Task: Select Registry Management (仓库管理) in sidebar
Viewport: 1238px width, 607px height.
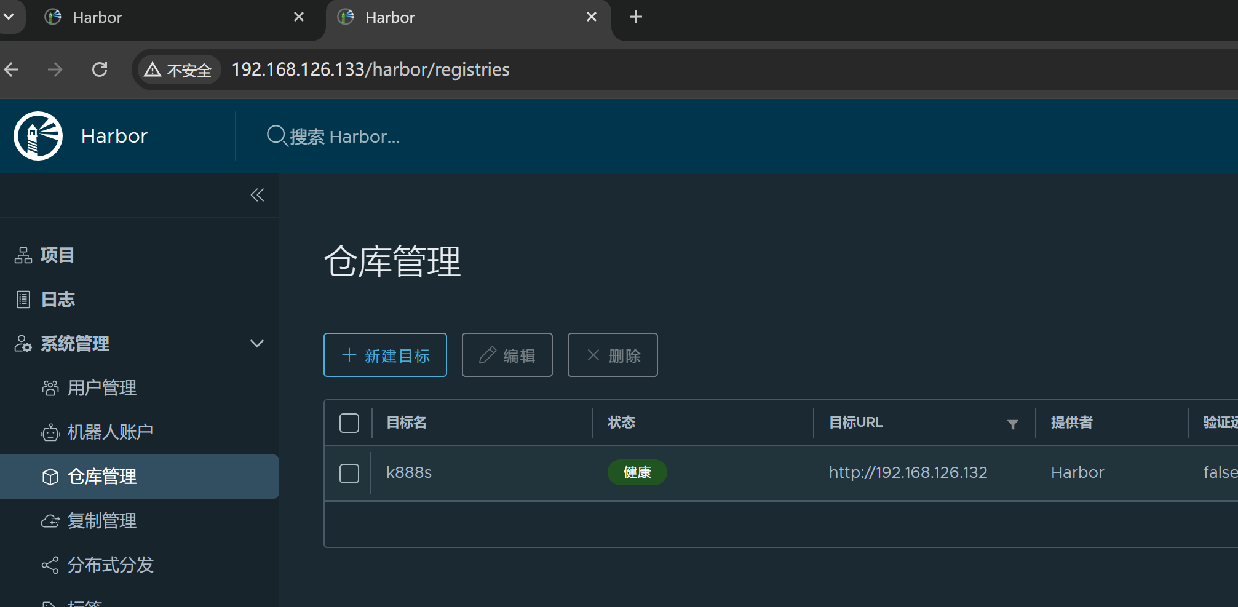Action: 101,477
